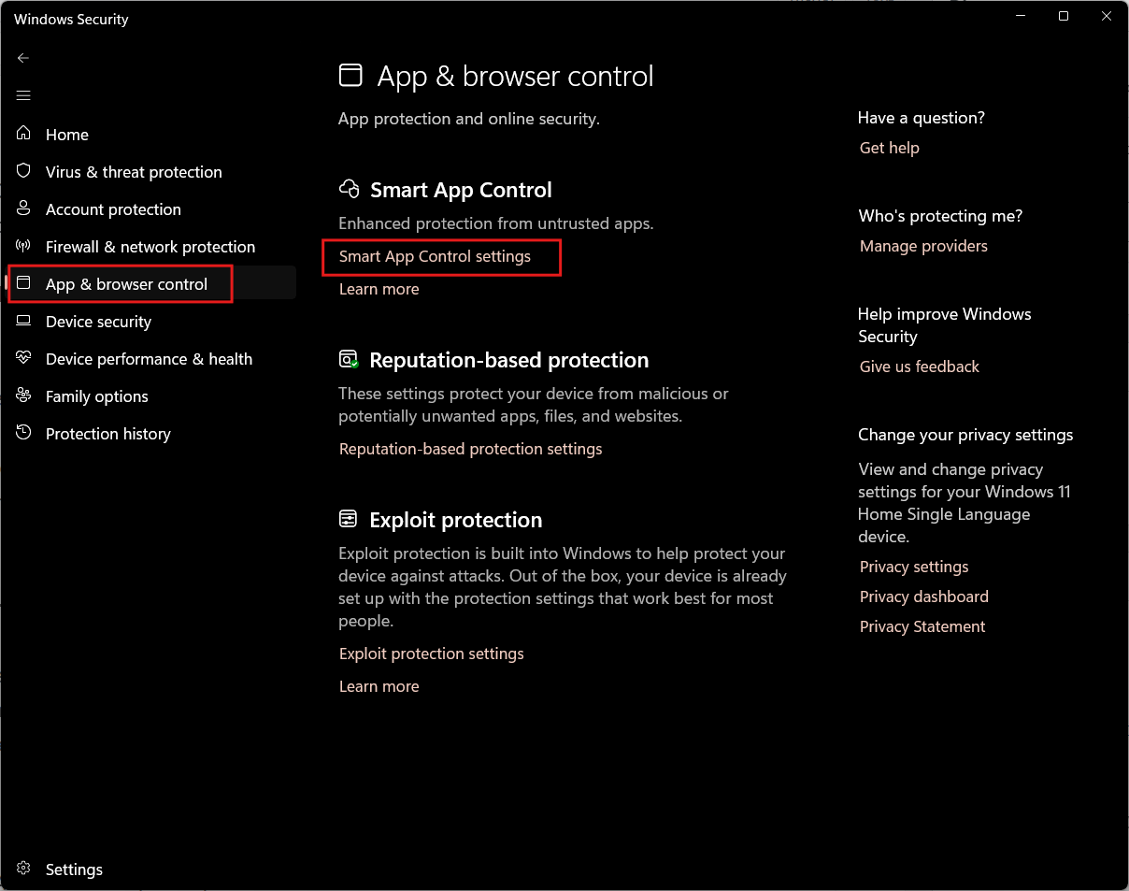Screen dimensions: 1129x891
Task: Click the Device performance & health heart icon
Action: pyautogui.click(x=22, y=358)
